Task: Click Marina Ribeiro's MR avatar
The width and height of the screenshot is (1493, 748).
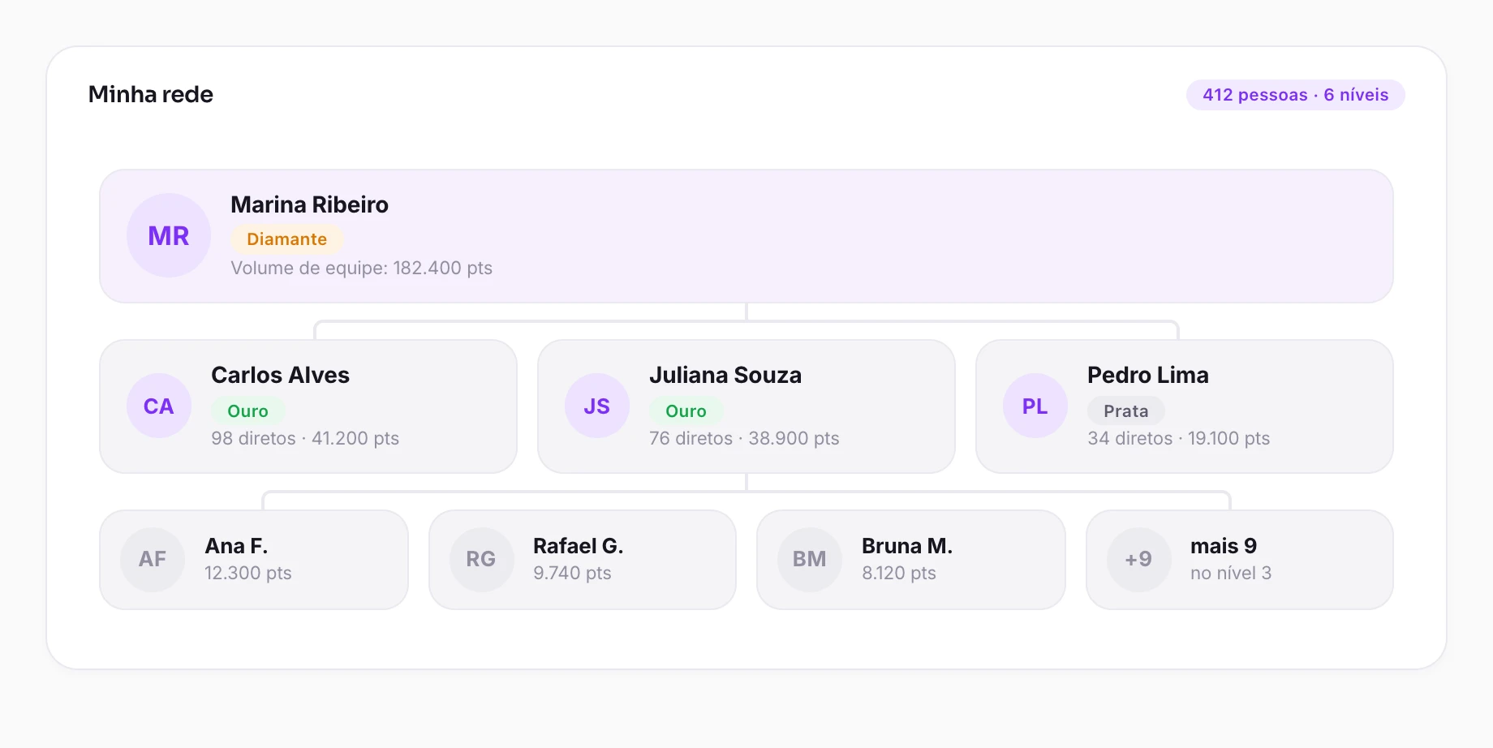Action: (x=169, y=235)
